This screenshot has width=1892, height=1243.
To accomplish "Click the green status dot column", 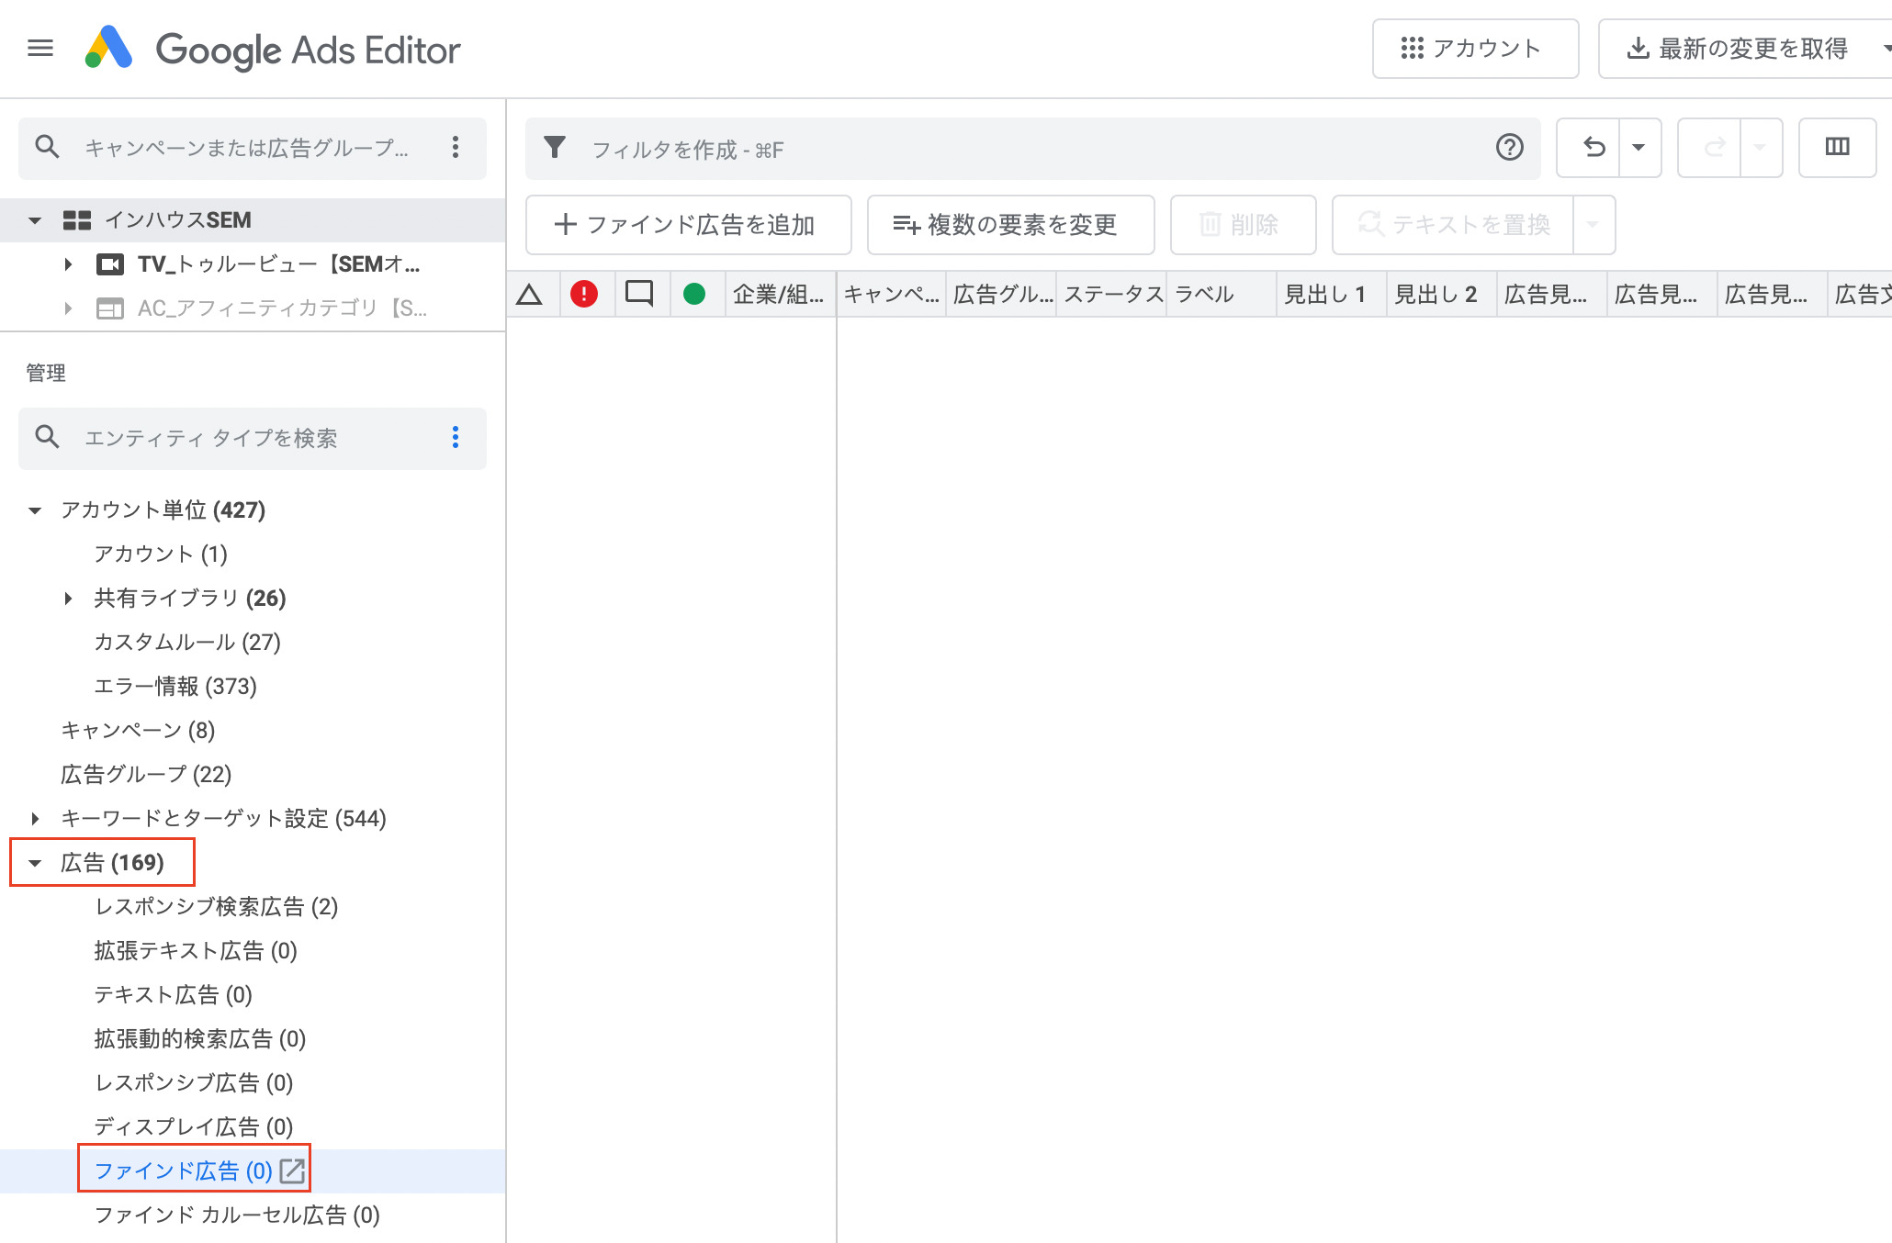I will point(694,294).
